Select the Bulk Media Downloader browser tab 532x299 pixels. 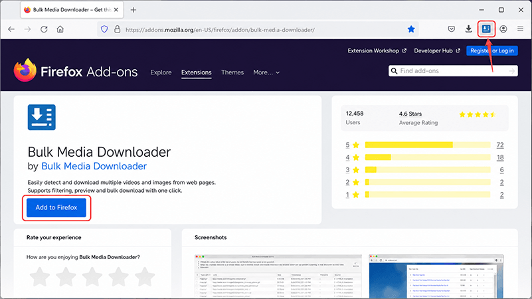click(x=72, y=10)
